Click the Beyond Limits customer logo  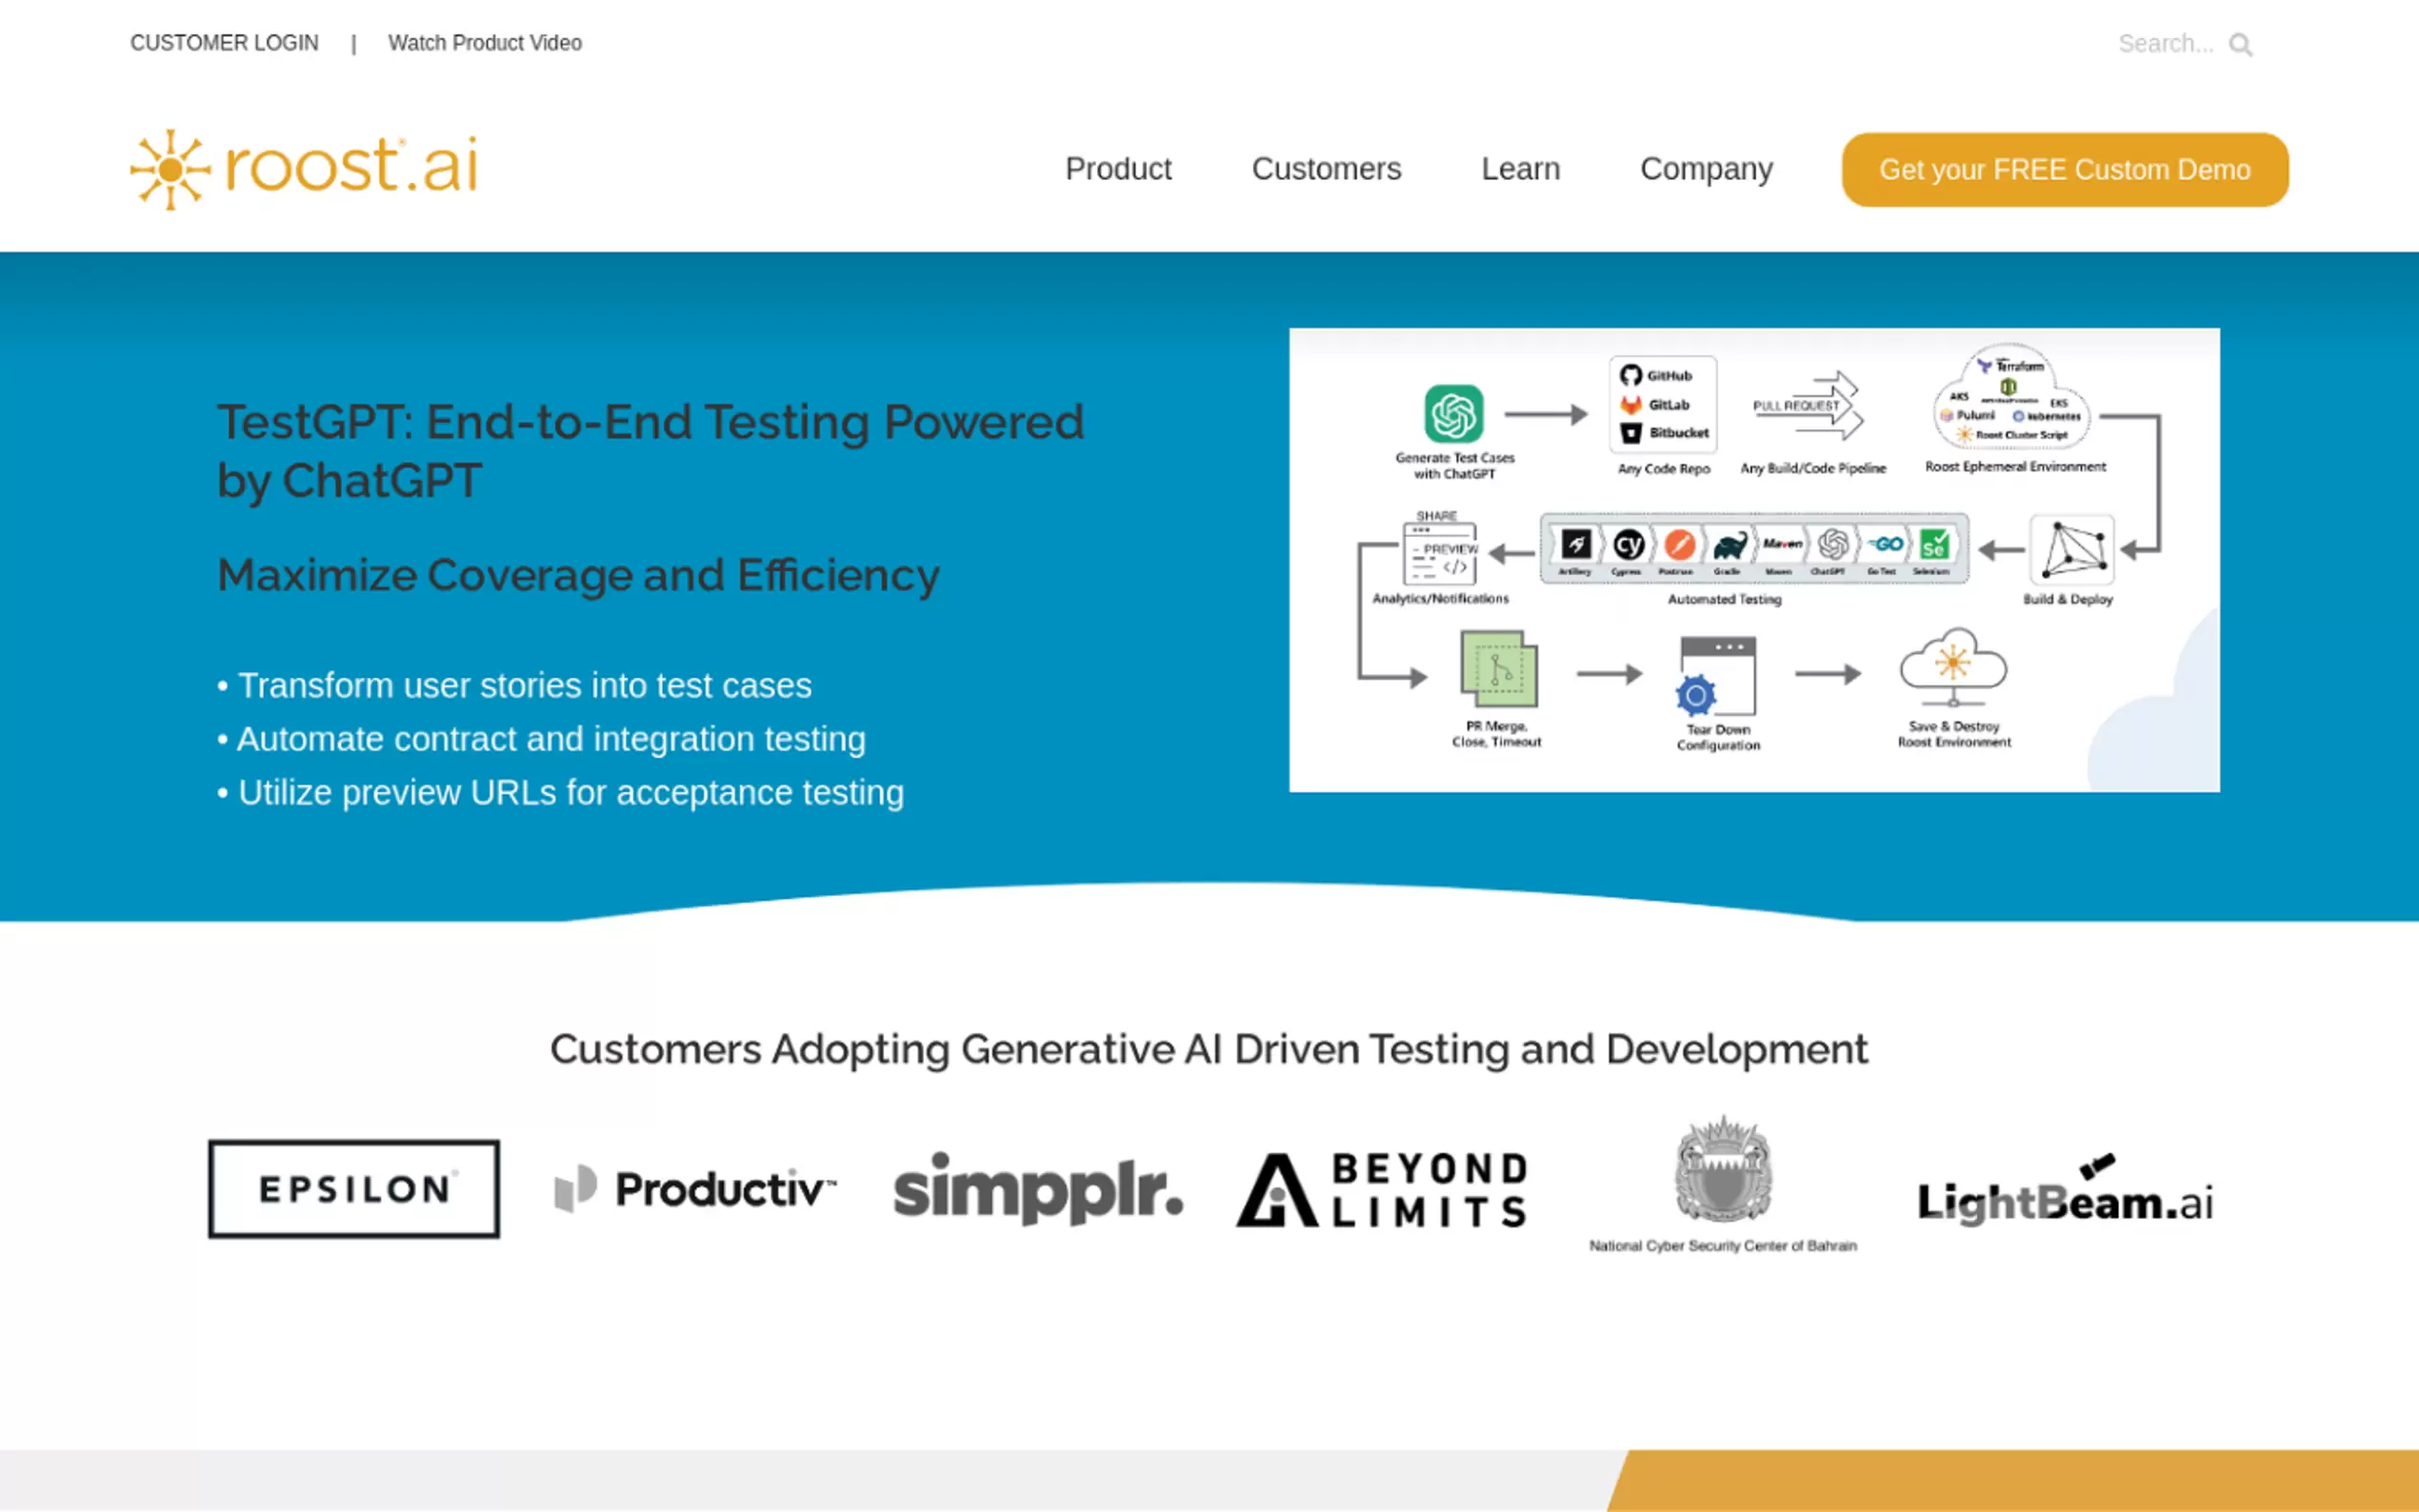[x=1382, y=1189]
